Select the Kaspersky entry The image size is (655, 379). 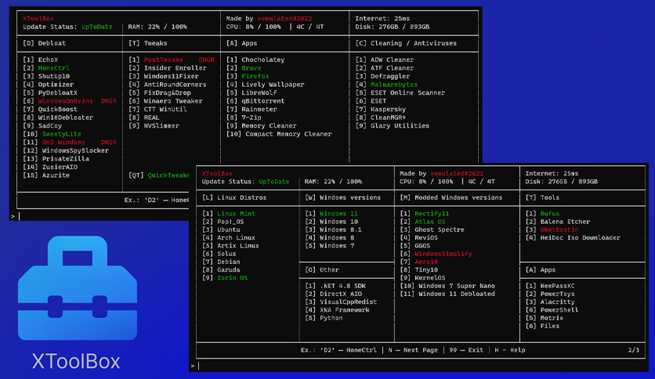[x=381, y=110]
